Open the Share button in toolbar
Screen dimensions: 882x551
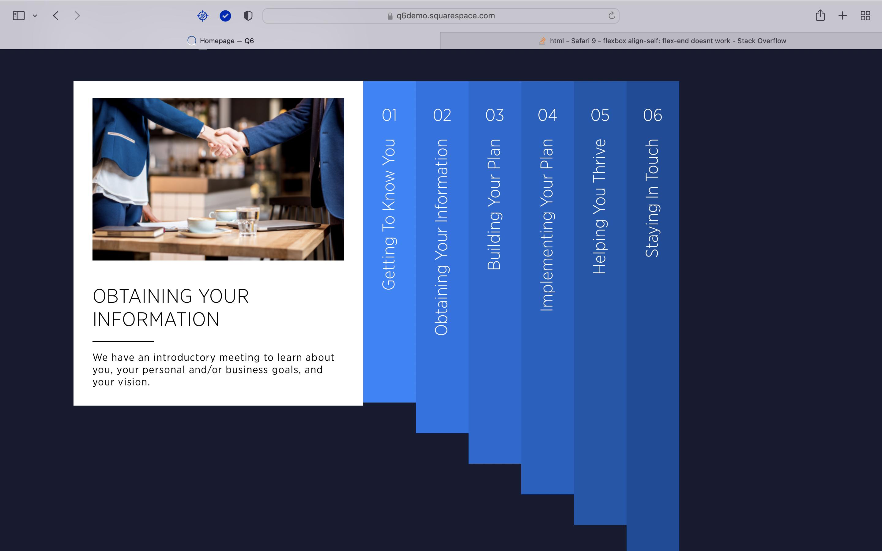820,15
